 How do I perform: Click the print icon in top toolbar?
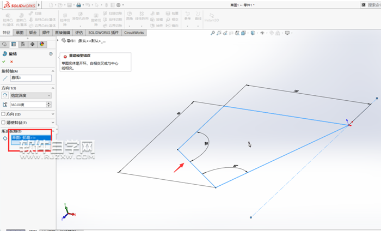[78, 5]
